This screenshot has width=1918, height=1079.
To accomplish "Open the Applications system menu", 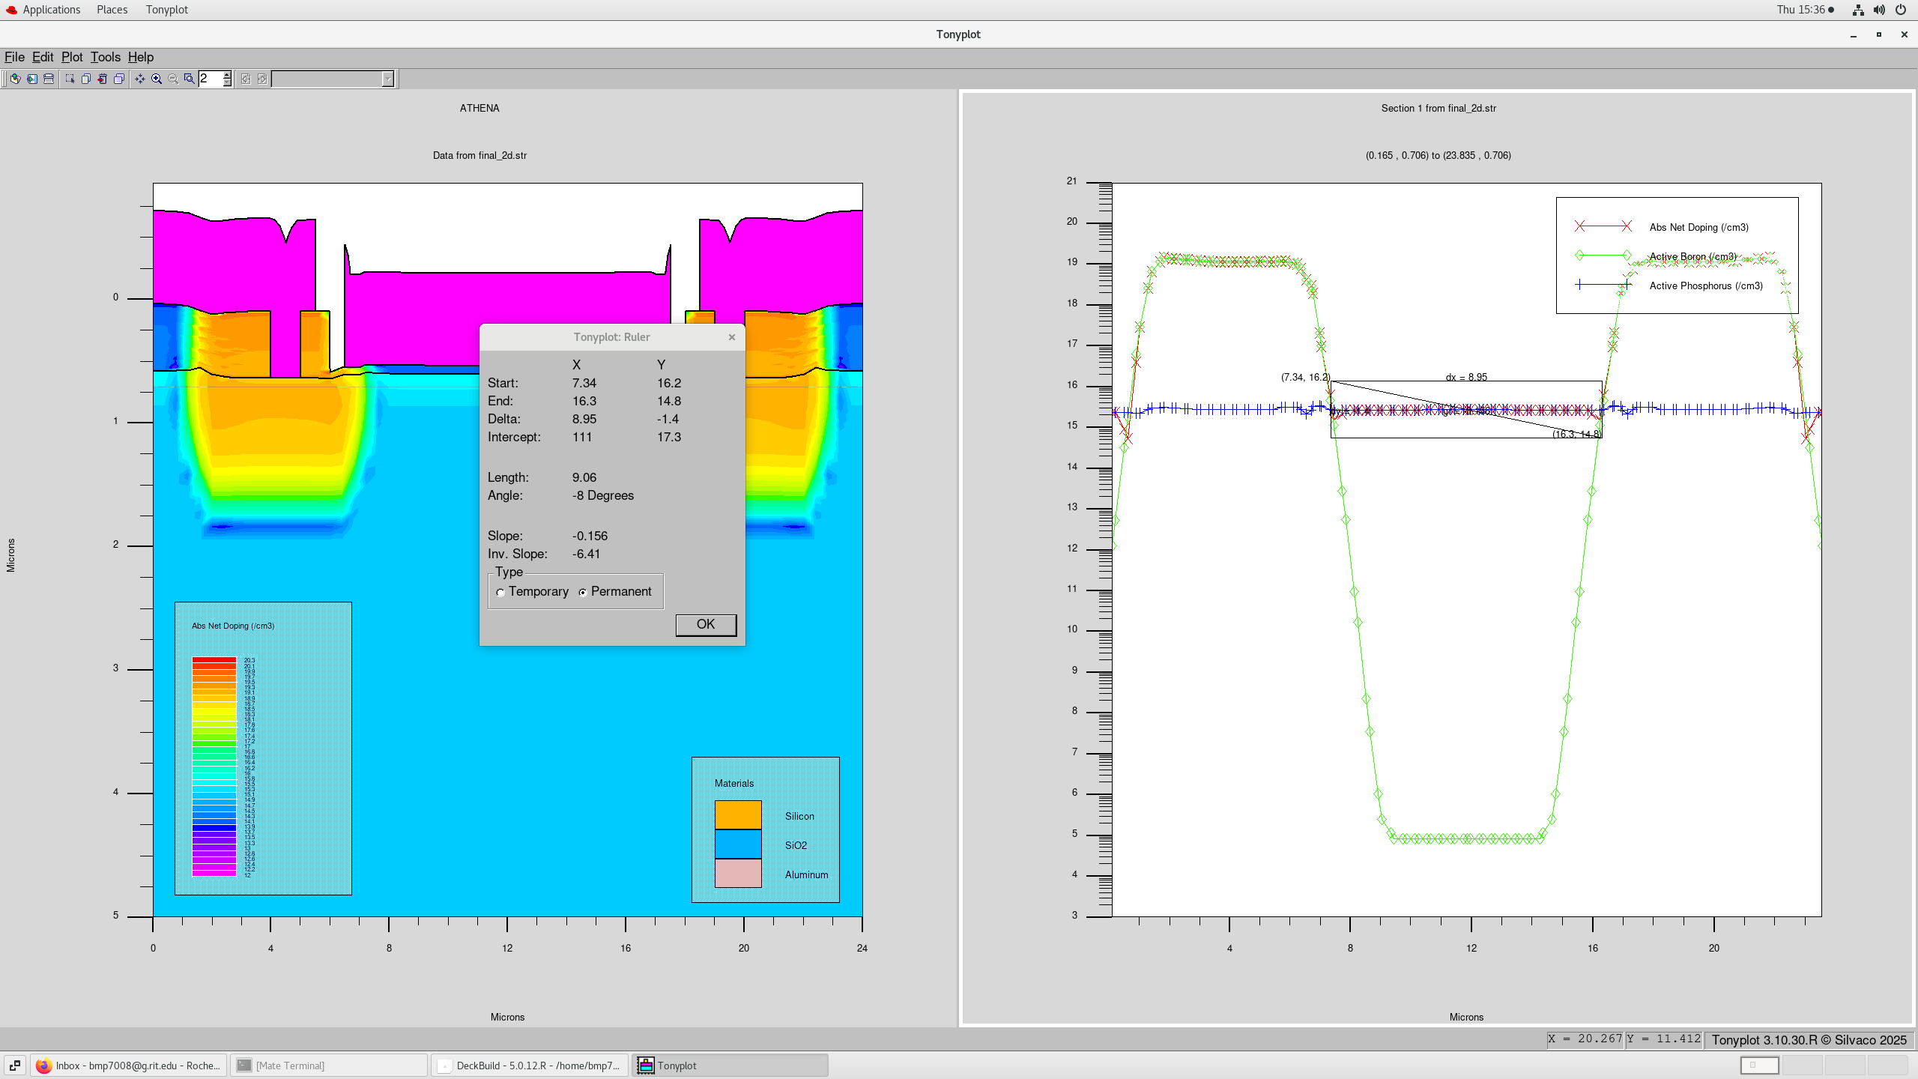I will click(51, 10).
